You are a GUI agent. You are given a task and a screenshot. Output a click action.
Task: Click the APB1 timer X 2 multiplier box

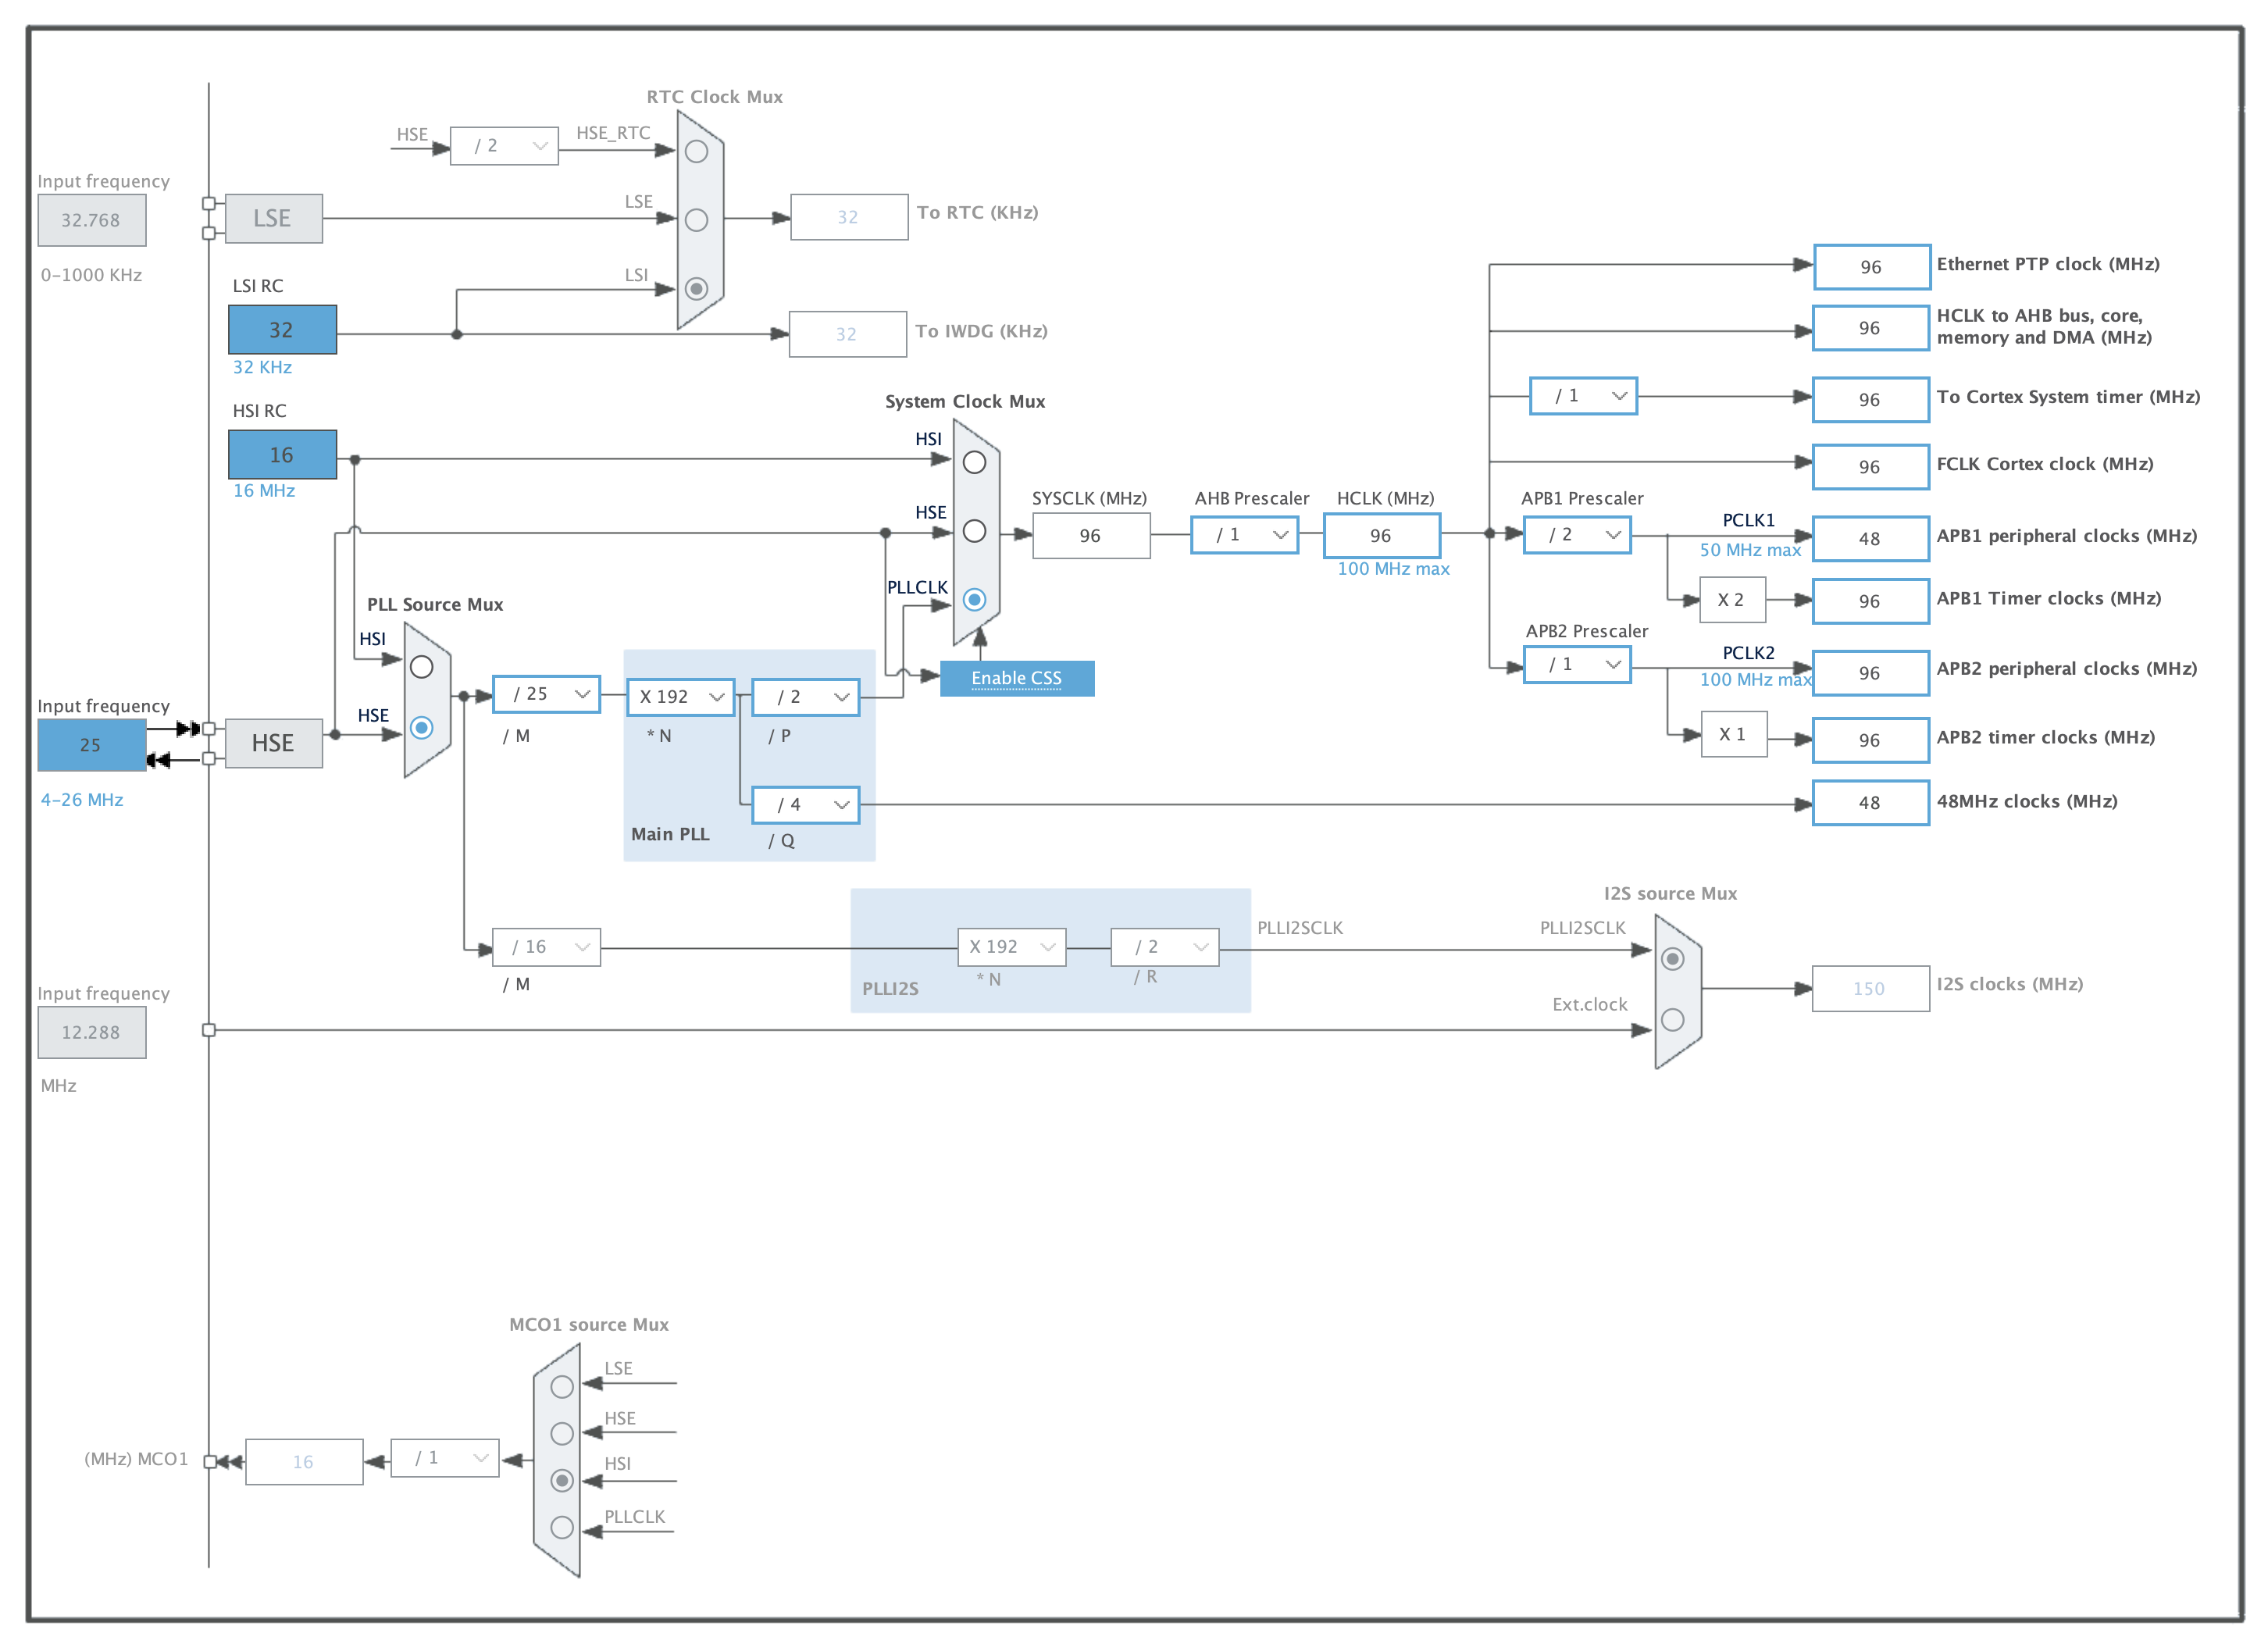[x=1733, y=600]
